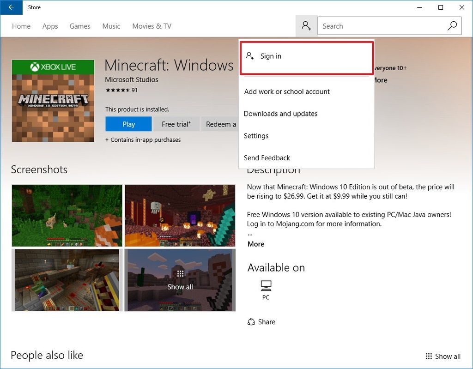The height and width of the screenshot is (369, 473).
Task: Expand the description with More link
Action: 255,244
